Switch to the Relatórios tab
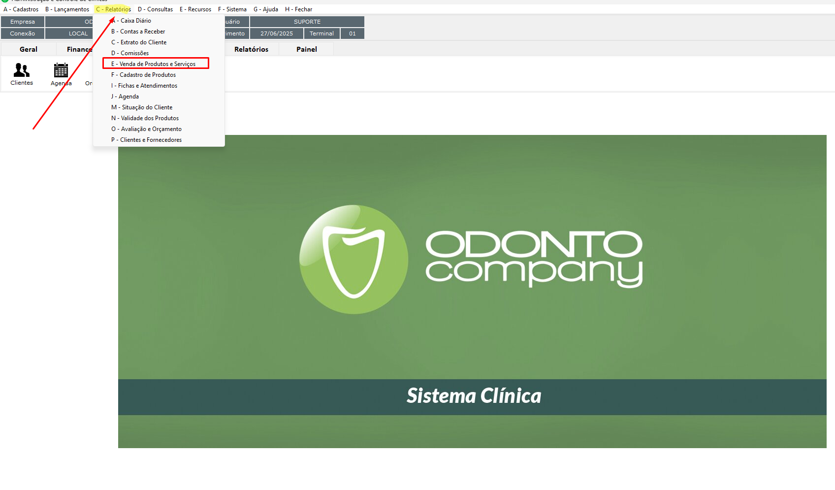Screen dimensions: 835x490 [252, 49]
